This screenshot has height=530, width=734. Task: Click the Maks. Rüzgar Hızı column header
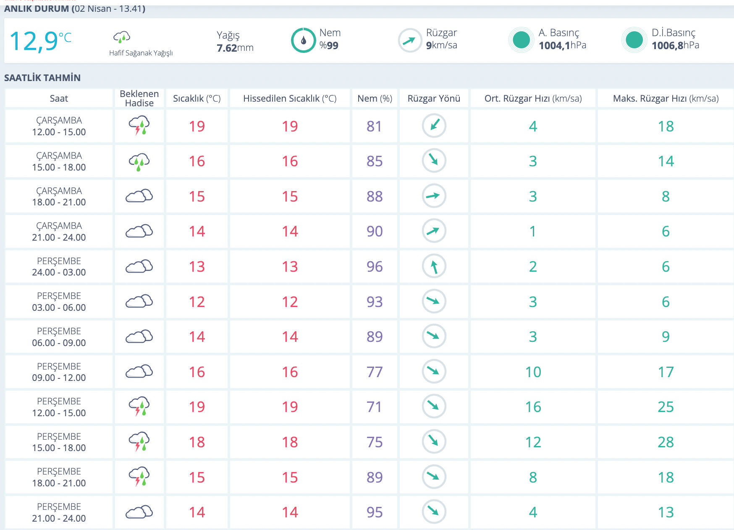pos(666,99)
